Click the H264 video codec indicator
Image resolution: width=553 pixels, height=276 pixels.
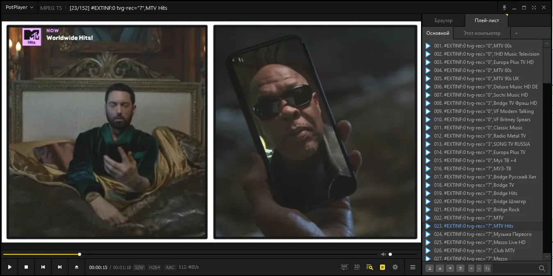(x=155, y=267)
